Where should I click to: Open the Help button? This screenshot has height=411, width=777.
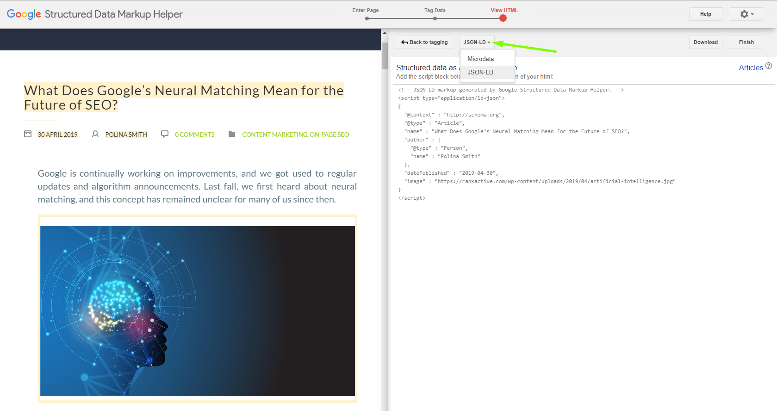coord(706,14)
